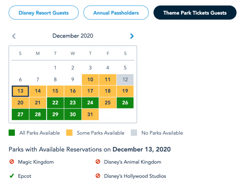Screen dimensions: 242x186
Task: Choose December 31 on the calendar
Action: [90, 114]
